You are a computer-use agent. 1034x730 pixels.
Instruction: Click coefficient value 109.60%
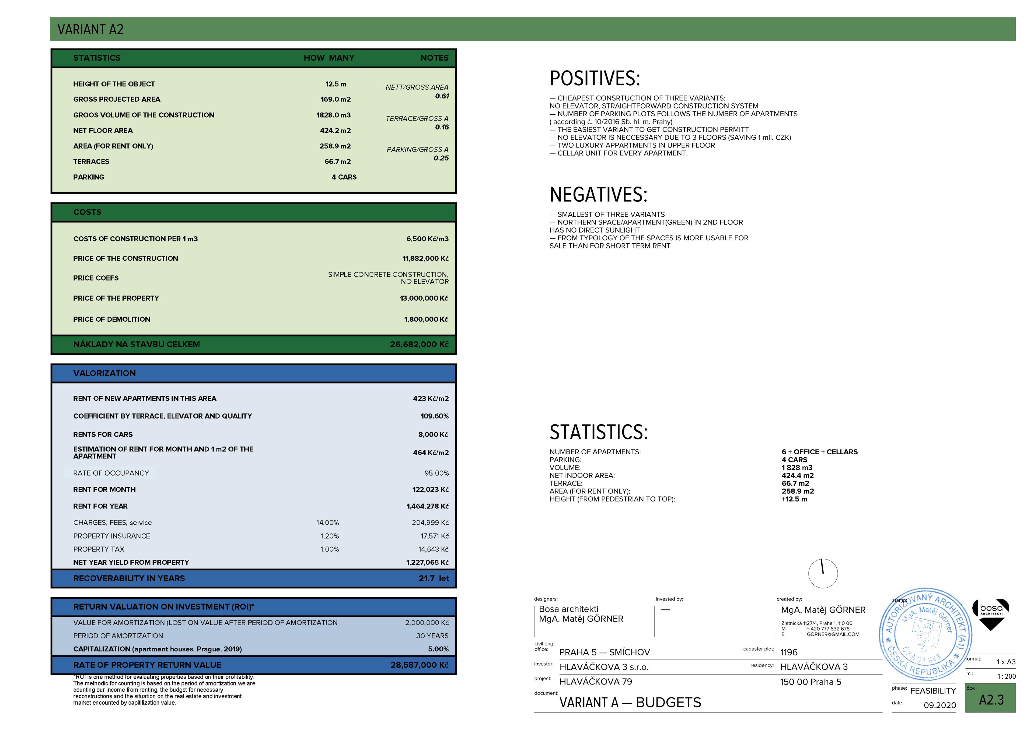[435, 416]
